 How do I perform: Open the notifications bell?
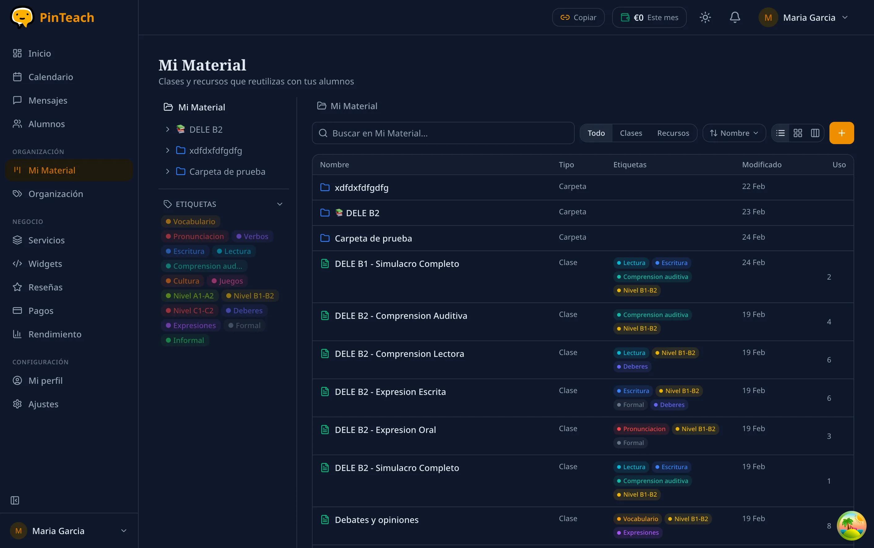pyautogui.click(x=734, y=17)
